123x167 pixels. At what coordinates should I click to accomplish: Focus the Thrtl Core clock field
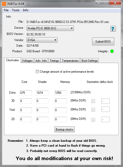[26, 110]
